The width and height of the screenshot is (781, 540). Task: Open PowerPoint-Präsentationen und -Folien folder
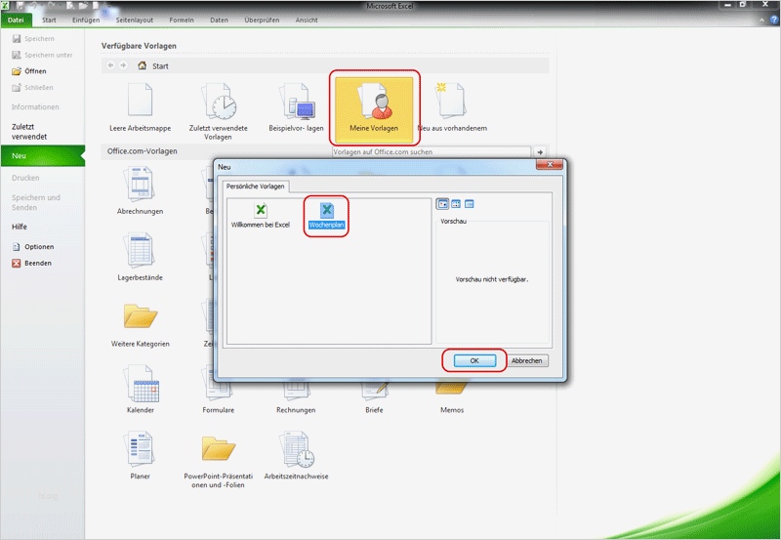(218, 461)
